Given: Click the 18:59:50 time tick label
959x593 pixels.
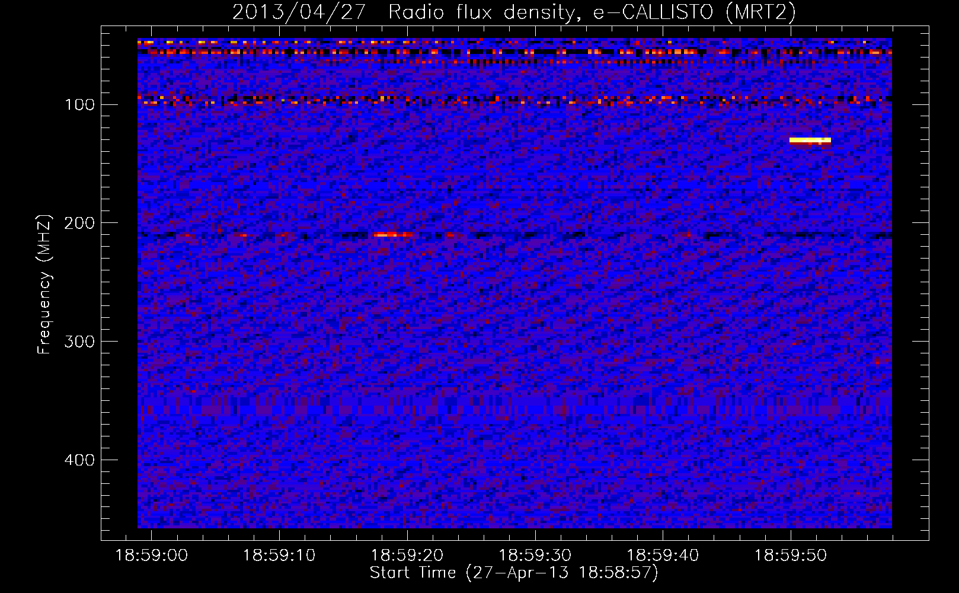Looking at the screenshot, I should tap(791, 556).
